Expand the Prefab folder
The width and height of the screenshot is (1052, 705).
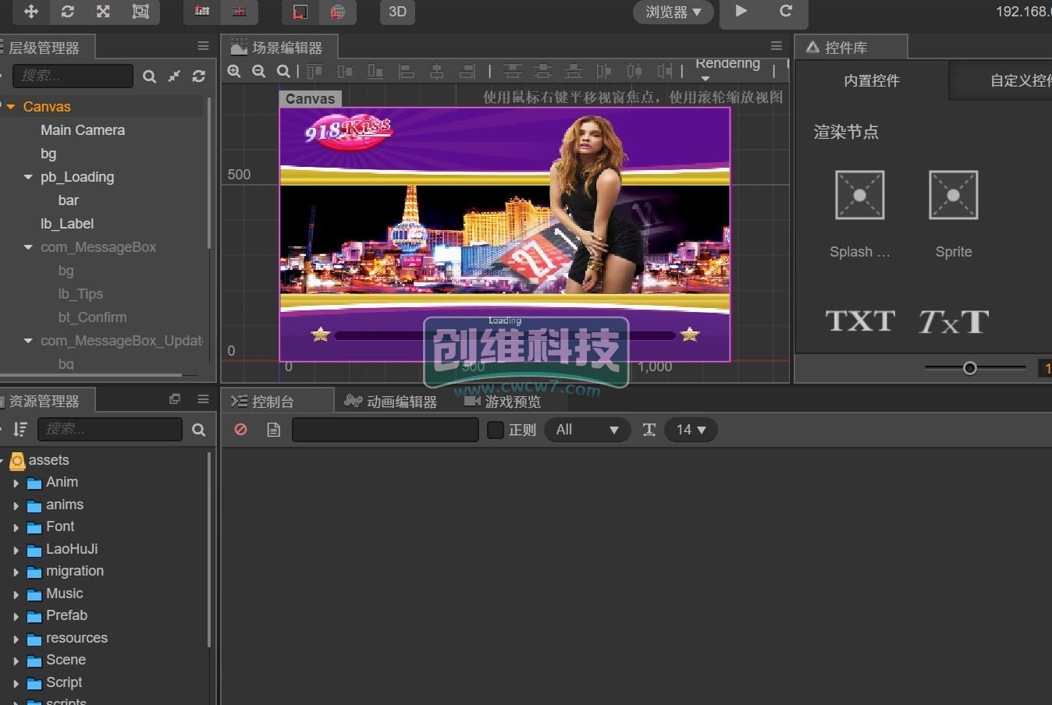pos(16,617)
